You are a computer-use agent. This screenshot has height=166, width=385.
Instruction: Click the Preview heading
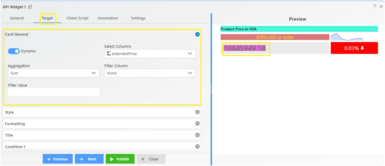pyautogui.click(x=298, y=19)
